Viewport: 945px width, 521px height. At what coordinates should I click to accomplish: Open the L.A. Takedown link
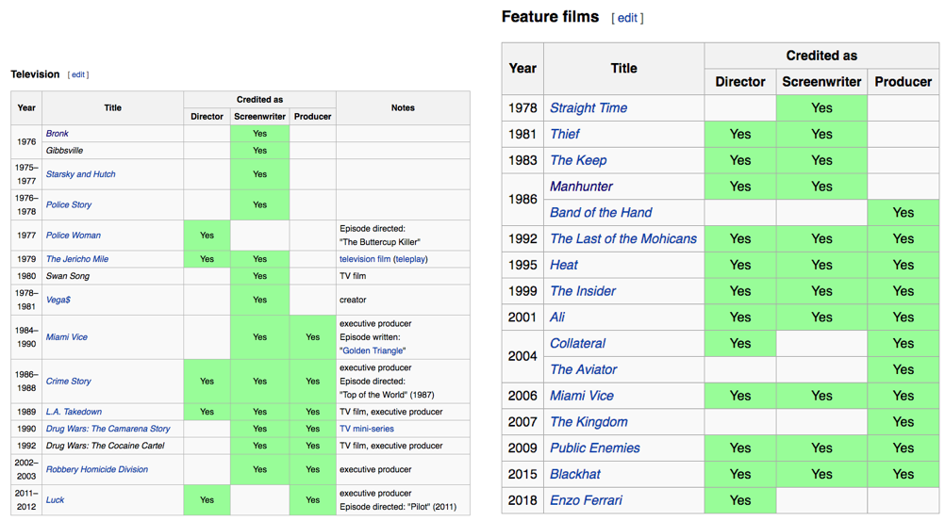(74, 412)
